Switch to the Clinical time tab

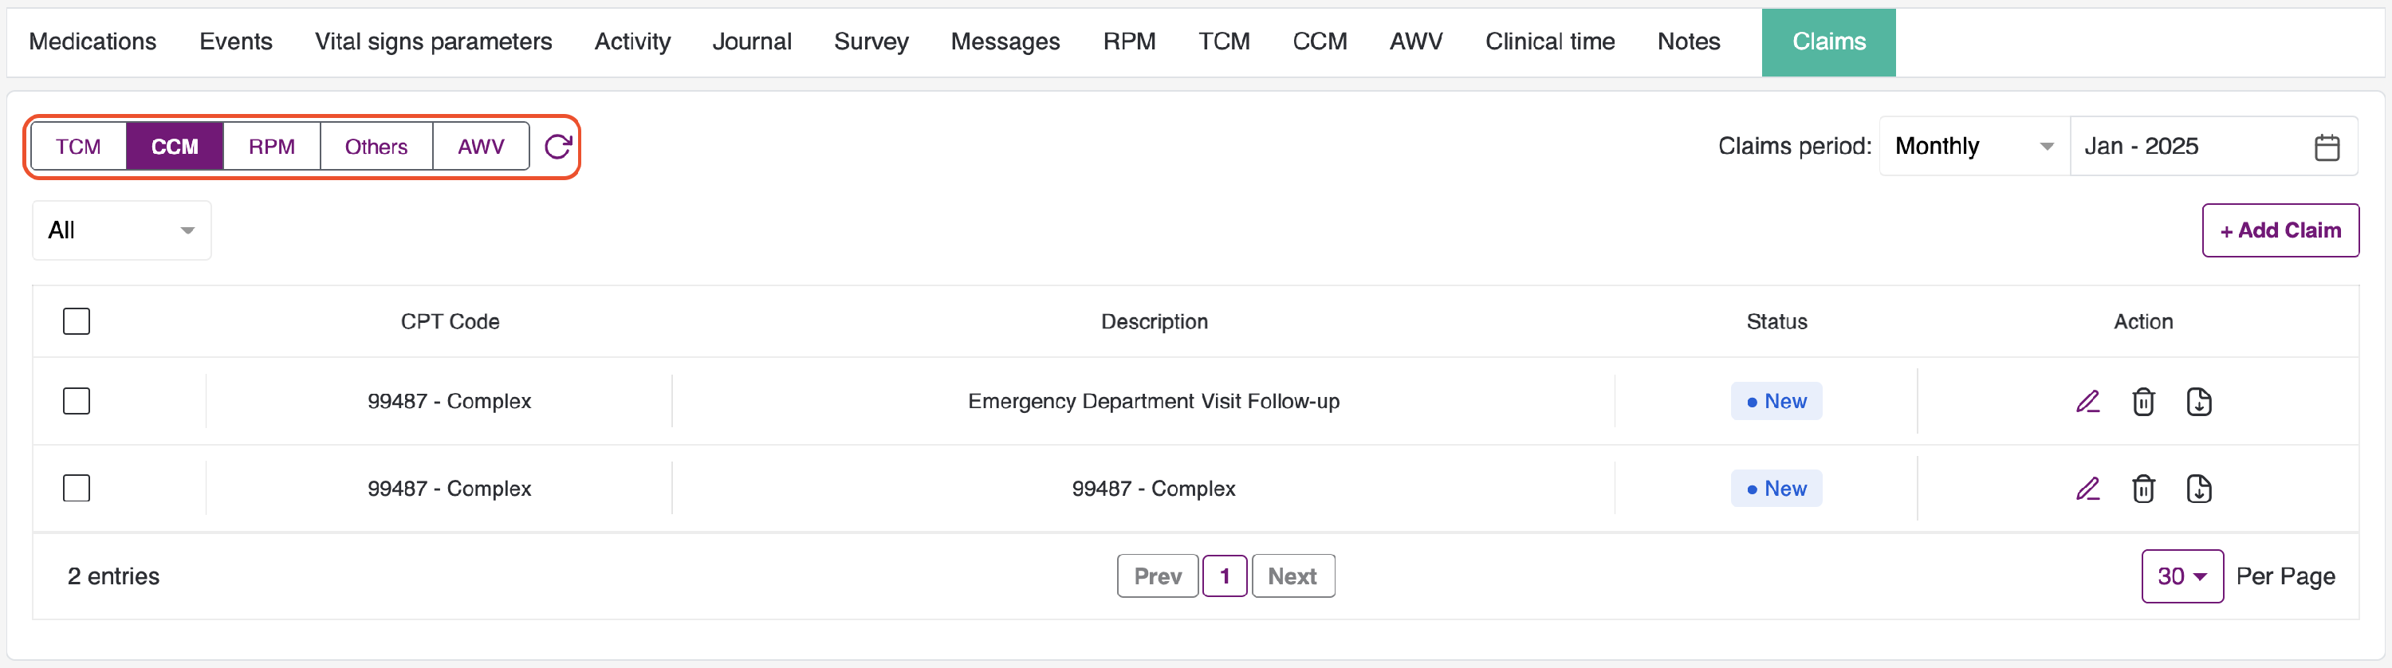[1549, 41]
